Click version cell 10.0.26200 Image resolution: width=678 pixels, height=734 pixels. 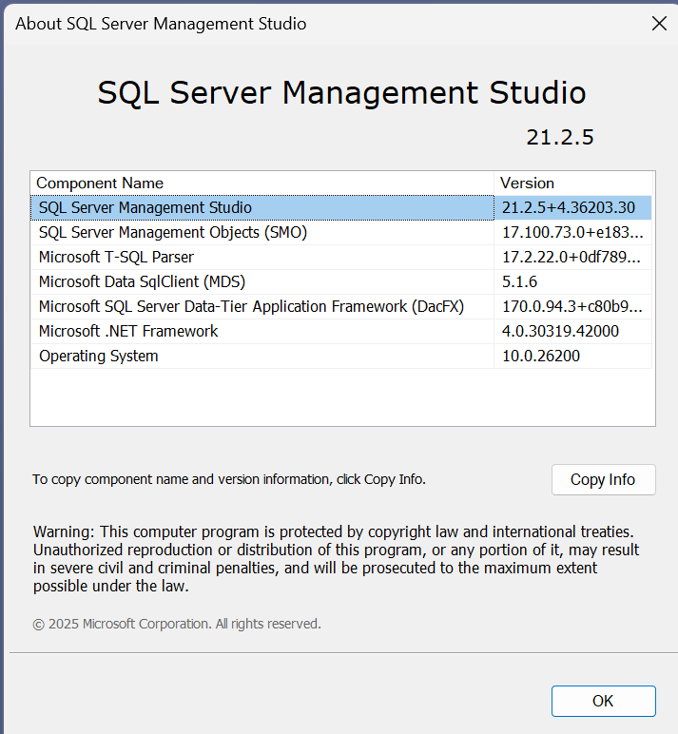572,357
